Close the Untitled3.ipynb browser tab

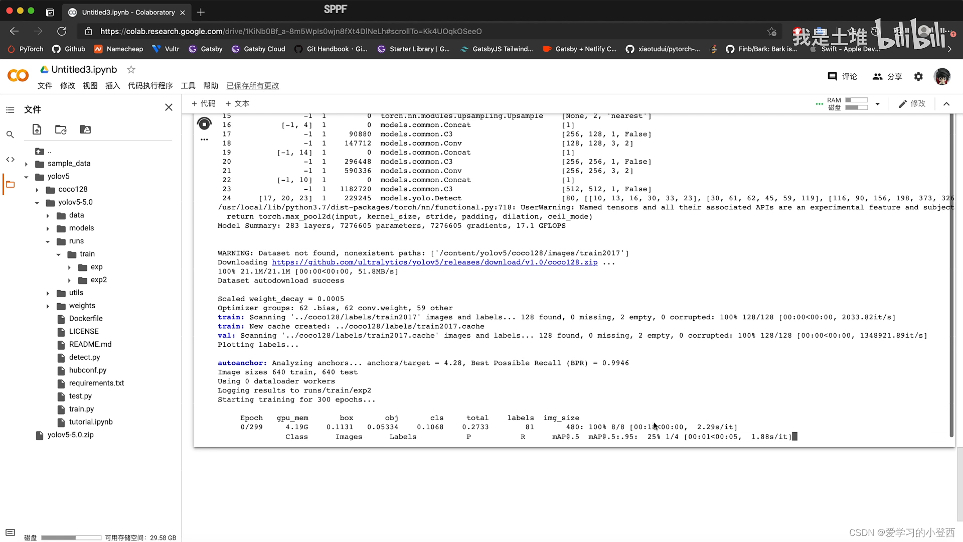click(183, 13)
